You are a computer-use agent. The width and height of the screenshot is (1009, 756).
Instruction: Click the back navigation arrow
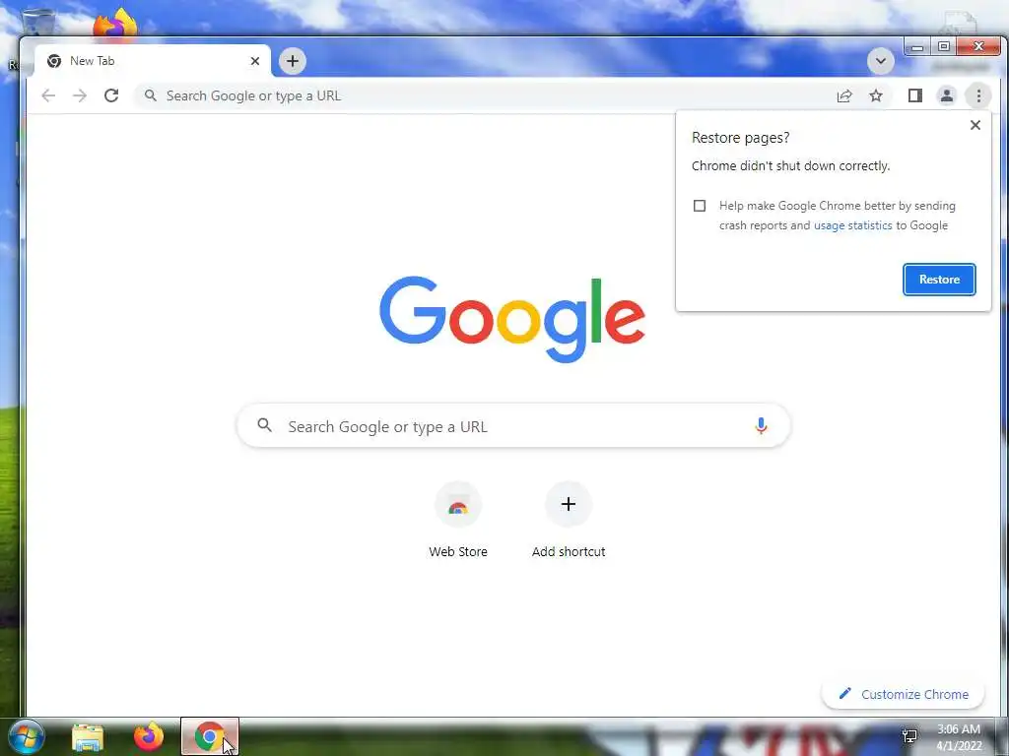[x=48, y=95]
